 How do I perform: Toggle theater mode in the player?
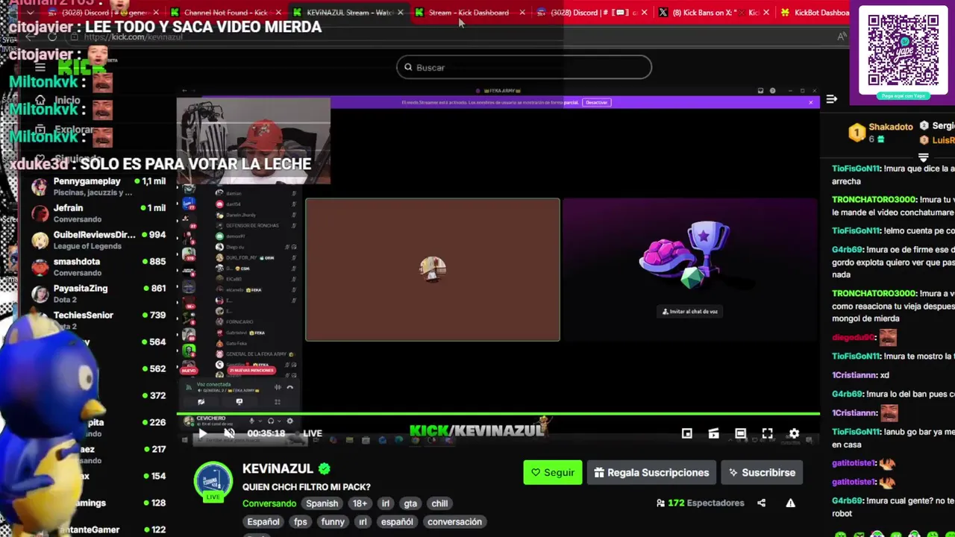[x=740, y=433]
